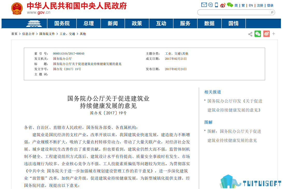This screenshot has width=283, height=189.
Task: Open the 国务院 navigation tab
Action: (x=62, y=23)
